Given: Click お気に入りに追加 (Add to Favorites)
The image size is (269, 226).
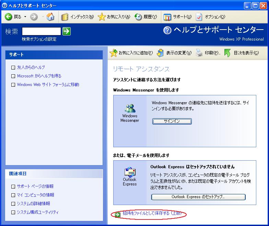Looking at the screenshot, I should click(x=114, y=53).
